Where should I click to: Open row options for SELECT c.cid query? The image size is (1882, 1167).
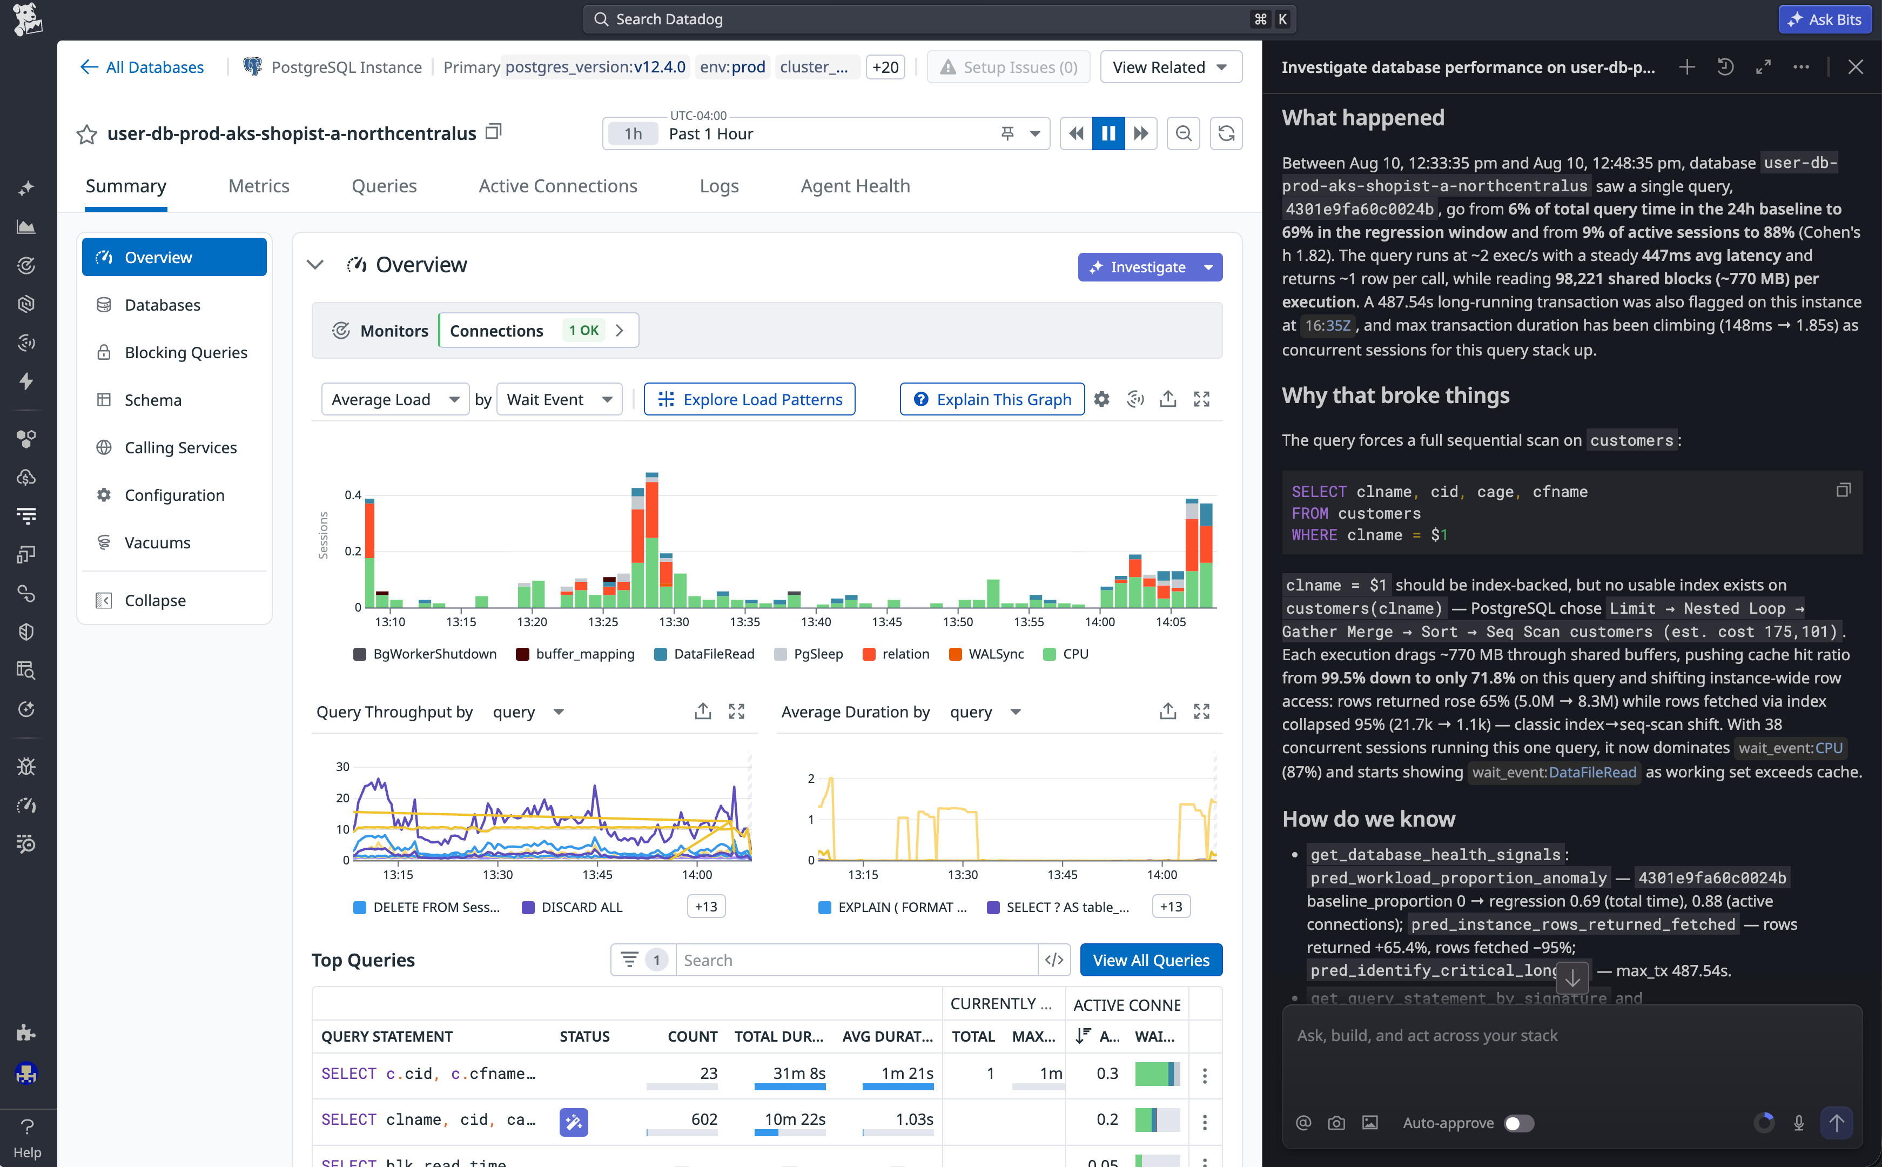1205,1075
